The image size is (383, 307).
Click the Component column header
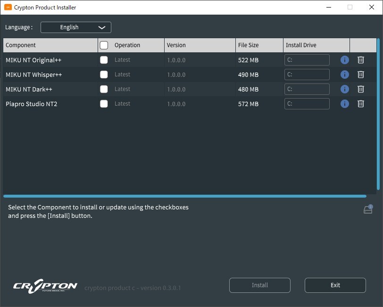click(x=50, y=45)
